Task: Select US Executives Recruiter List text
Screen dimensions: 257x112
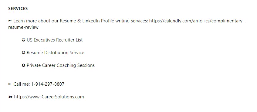Action: pos(55,40)
